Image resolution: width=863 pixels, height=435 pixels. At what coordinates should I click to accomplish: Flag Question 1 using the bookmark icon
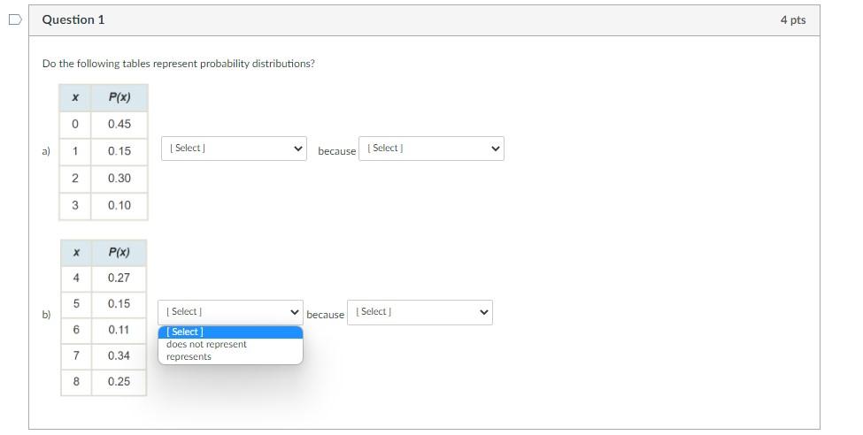tap(14, 21)
